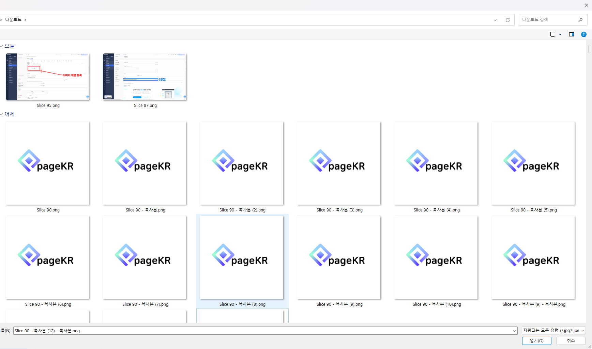Click the file name label Slice 95.png
Screen dimensions: 592x349
tap(48, 106)
